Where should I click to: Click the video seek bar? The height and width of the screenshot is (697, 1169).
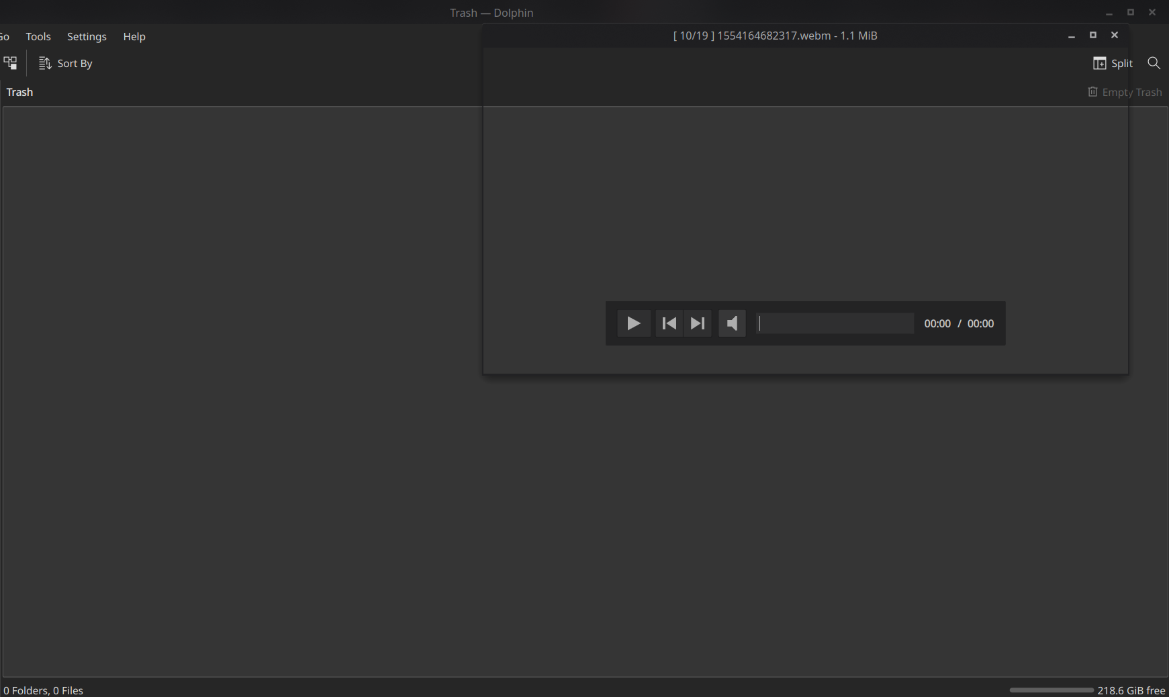(x=835, y=323)
